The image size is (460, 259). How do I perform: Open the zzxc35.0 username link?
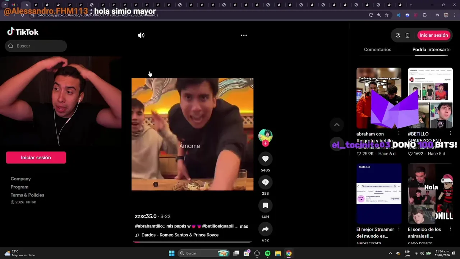point(146,216)
